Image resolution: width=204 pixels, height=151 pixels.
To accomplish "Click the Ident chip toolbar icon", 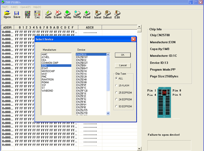I will click(98, 14).
